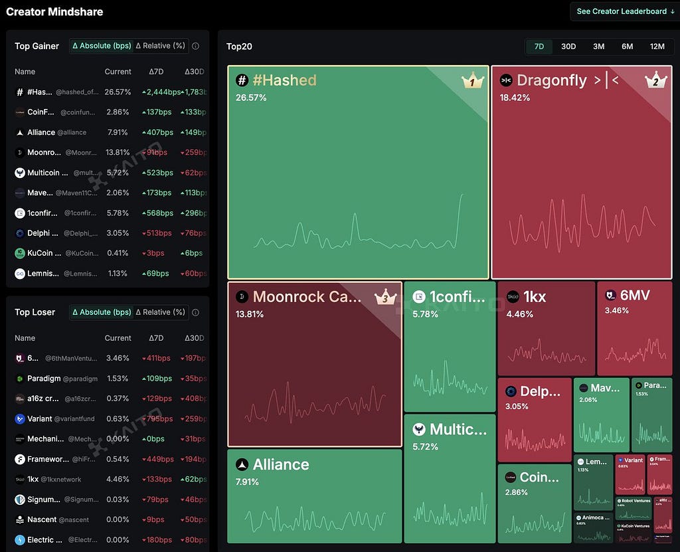680x552 pixels.
Task: Click the Lemniscap logo in gainer list
Action: (x=19, y=274)
